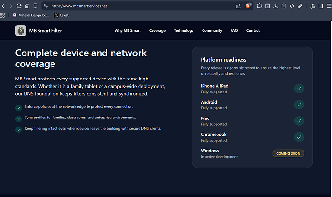The image size is (332, 197).
Task: Click the Enforce policies at the network edge text
Action: [79, 106]
